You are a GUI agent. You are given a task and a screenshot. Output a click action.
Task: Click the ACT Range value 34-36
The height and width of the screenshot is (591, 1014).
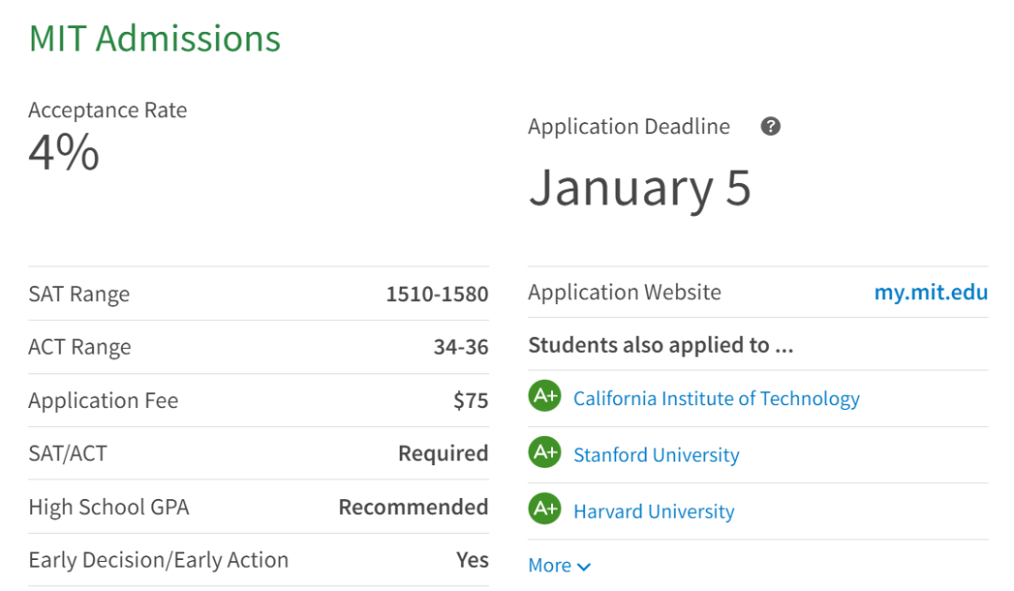click(x=460, y=347)
